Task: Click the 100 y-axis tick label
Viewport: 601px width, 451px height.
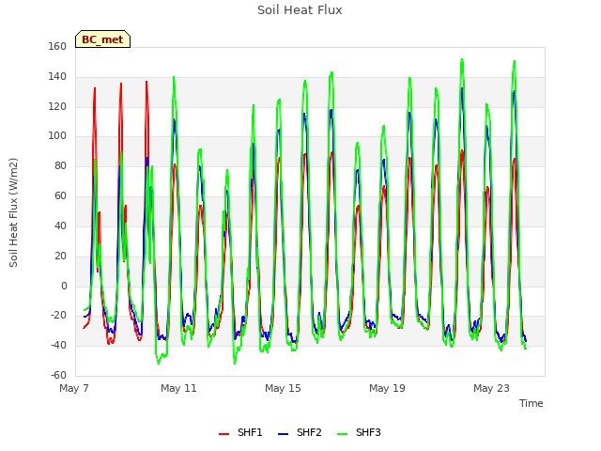Action: pos(57,135)
